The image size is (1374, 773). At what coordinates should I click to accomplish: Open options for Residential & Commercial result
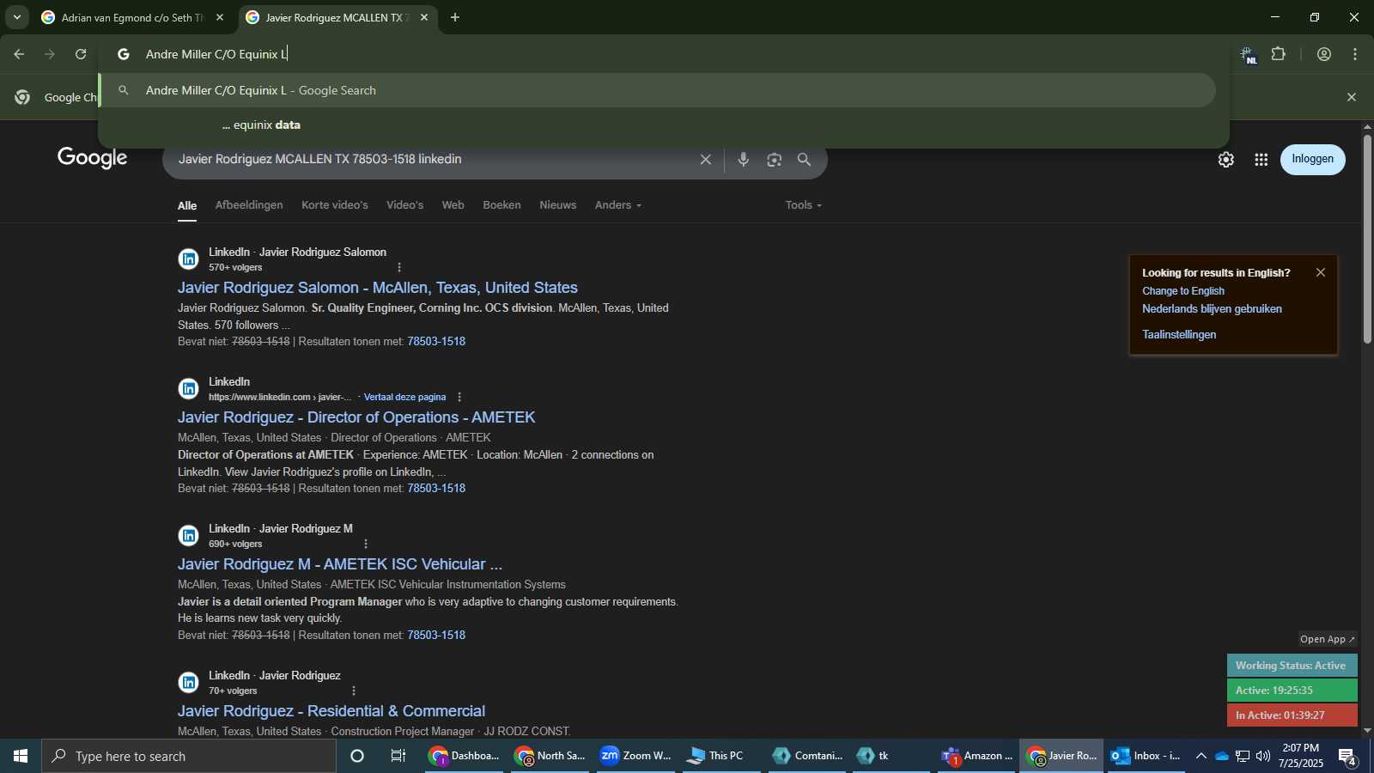(354, 691)
